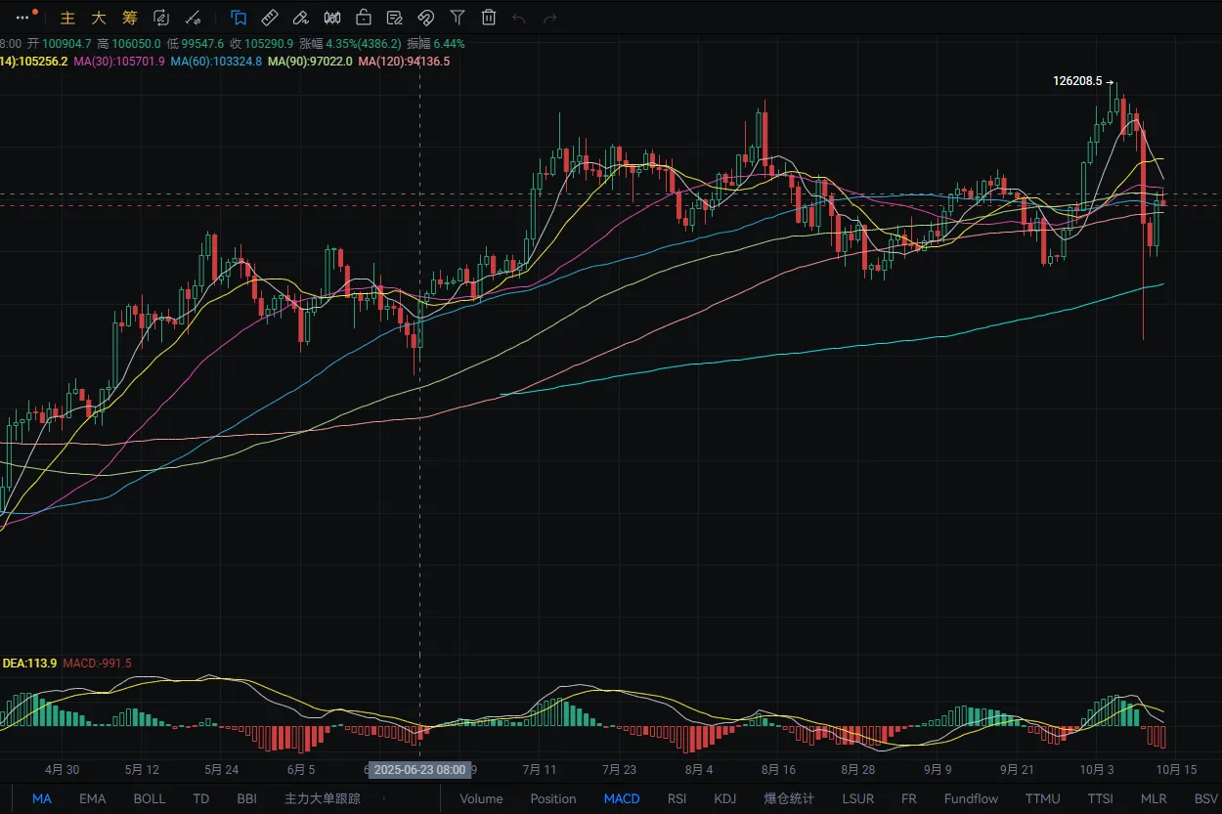Switch main indicator to BOLL
This screenshot has width=1222, height=814.
[x=150, y=798]
